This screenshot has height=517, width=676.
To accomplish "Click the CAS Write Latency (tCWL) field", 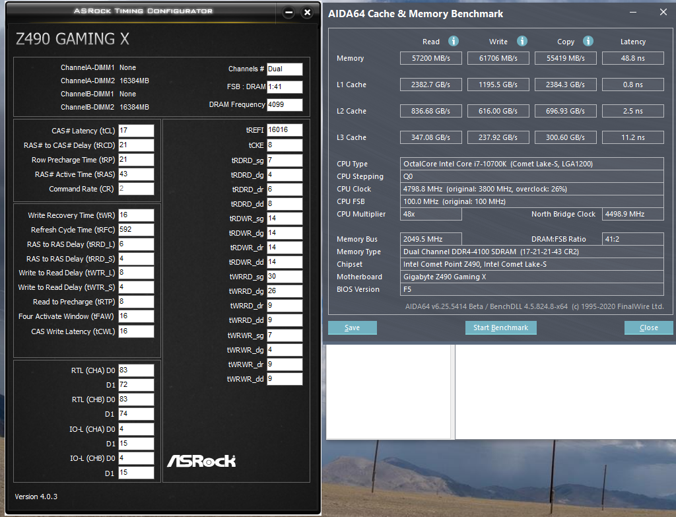I will [136, 331].
